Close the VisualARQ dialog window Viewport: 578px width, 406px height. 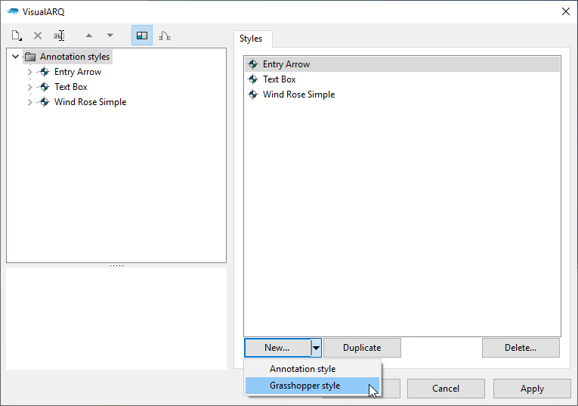coord(566,12)
